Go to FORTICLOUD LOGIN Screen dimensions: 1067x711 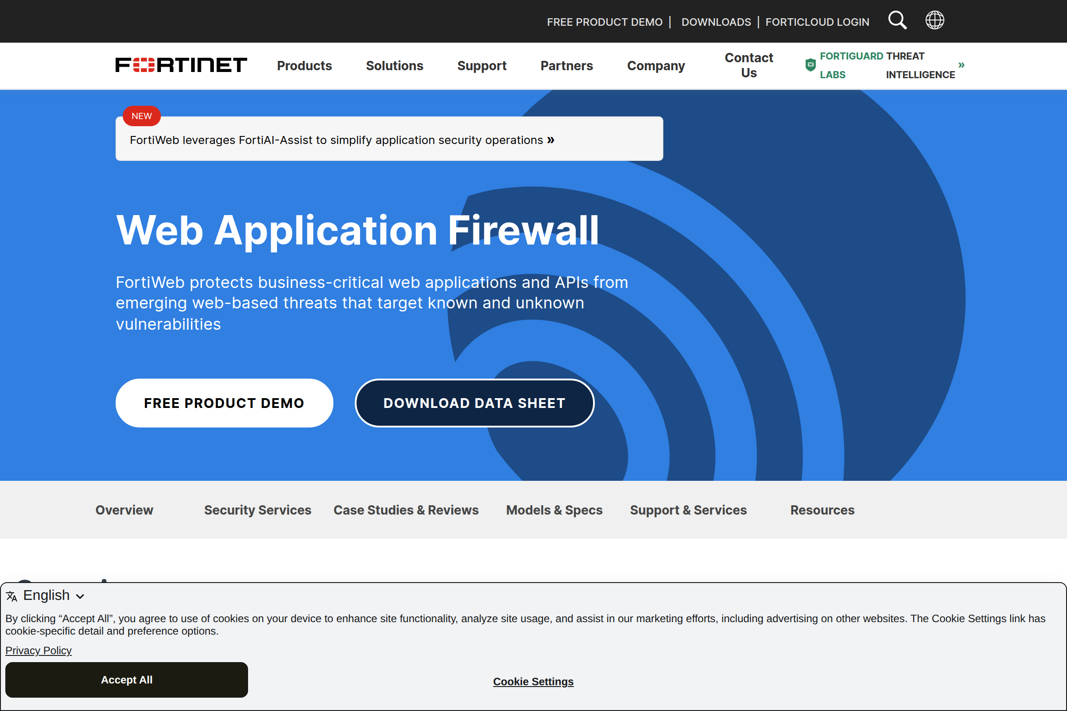[817, 22]
